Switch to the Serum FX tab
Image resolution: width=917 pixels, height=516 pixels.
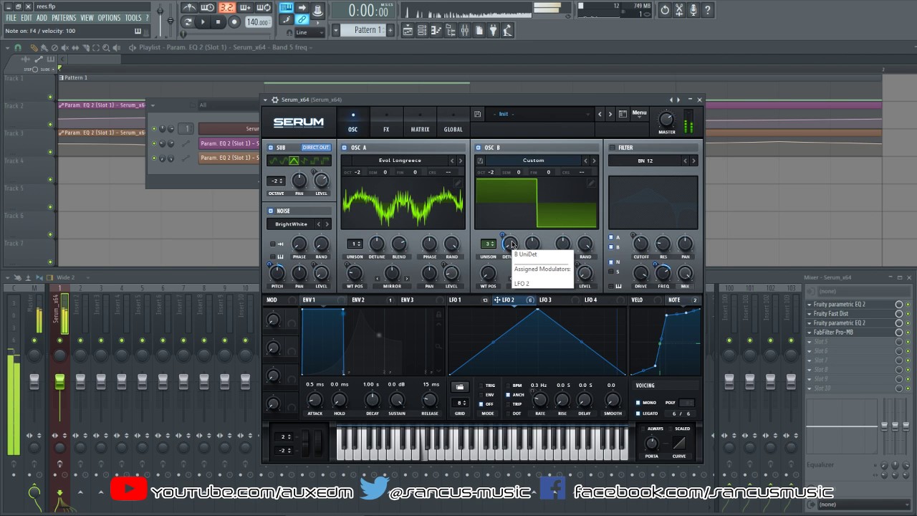tap(386, 123)
